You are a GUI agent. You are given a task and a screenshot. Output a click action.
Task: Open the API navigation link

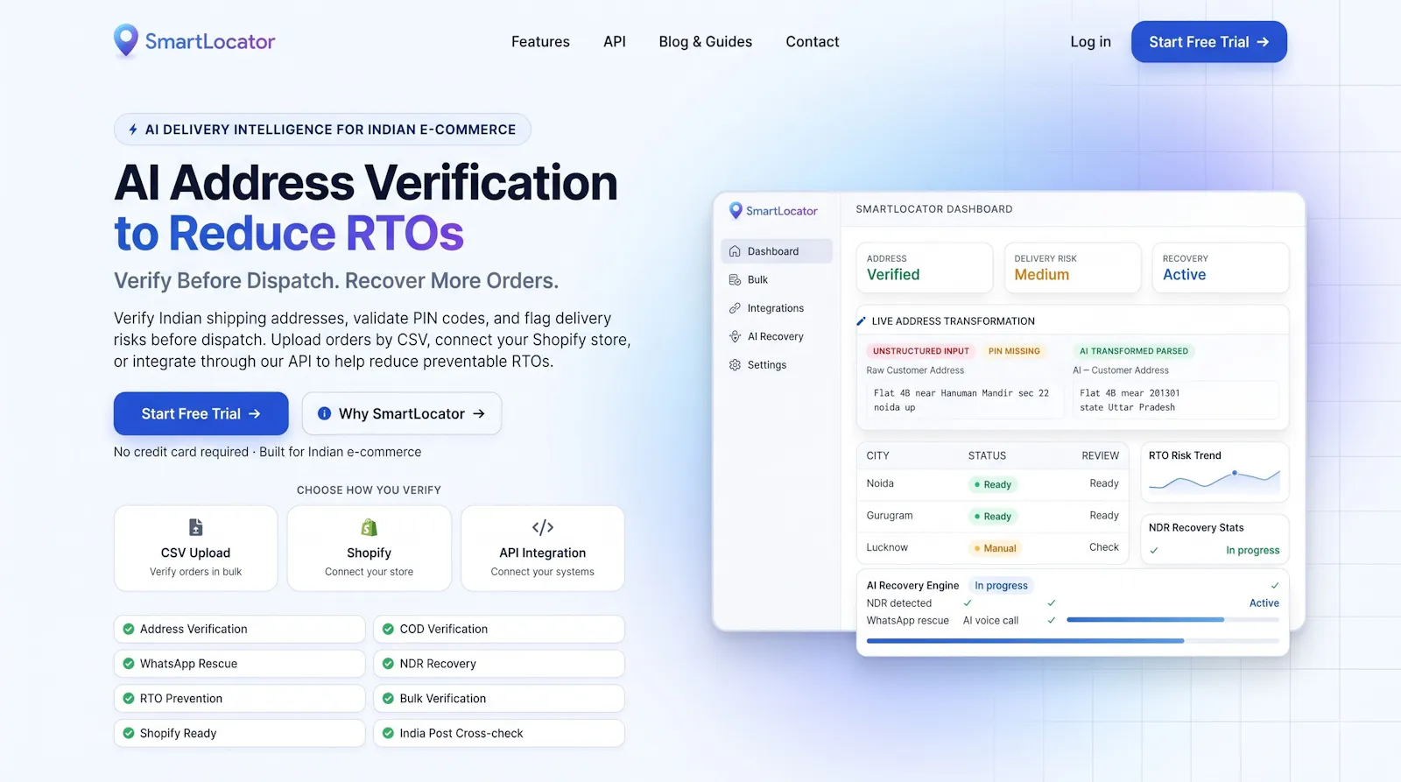tap(615, 42)
